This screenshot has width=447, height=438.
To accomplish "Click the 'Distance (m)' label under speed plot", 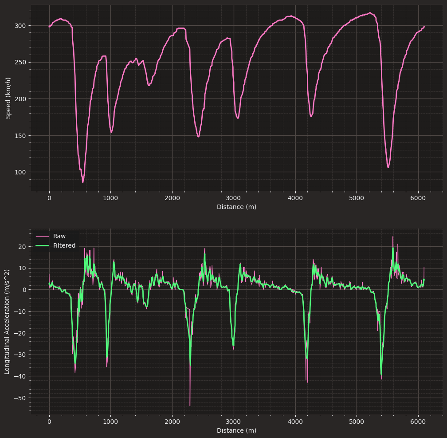I will [x=237, y=207].
